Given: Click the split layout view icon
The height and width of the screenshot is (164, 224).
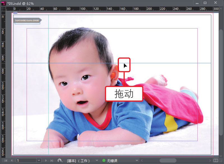Looking at the screenshot, I should coord(216,160).
